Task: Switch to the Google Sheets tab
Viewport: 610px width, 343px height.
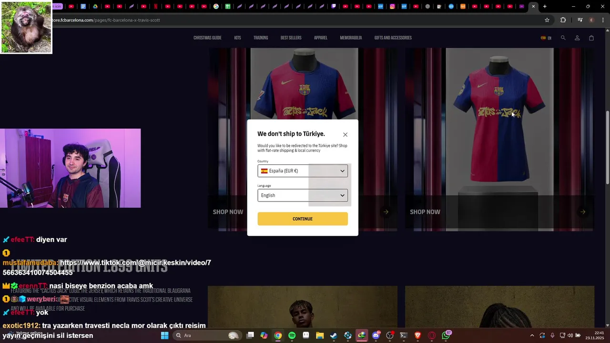Action: point(228,7)
